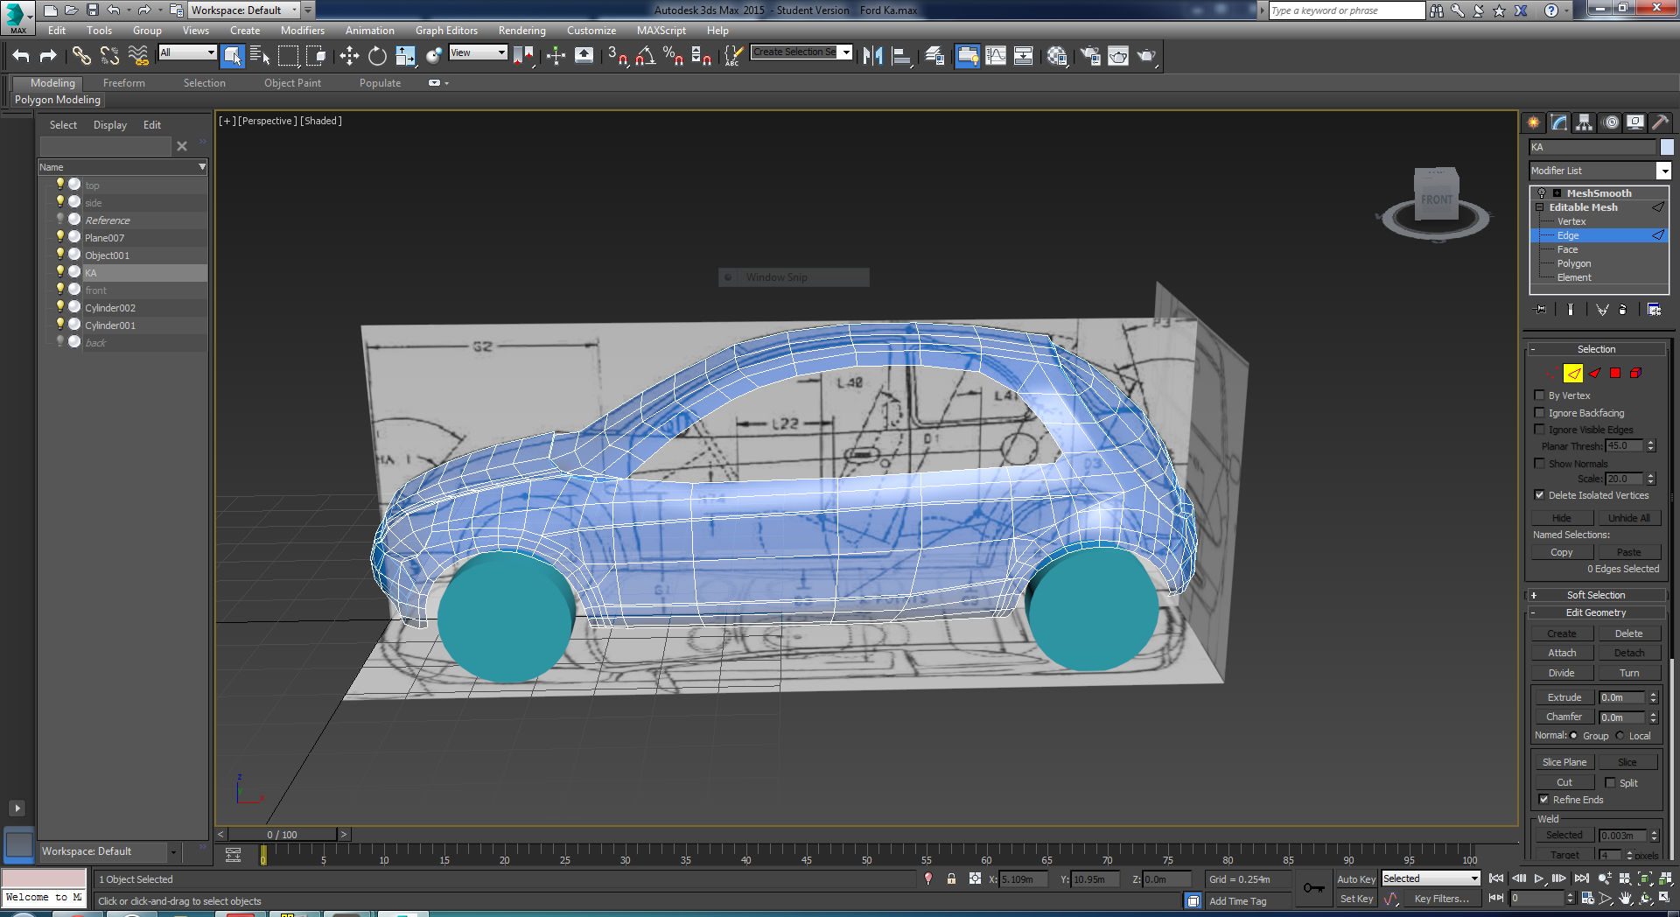Open the Curve Editor icon
This screenshot has width=1680, height=917.
[x=996, y=56]
